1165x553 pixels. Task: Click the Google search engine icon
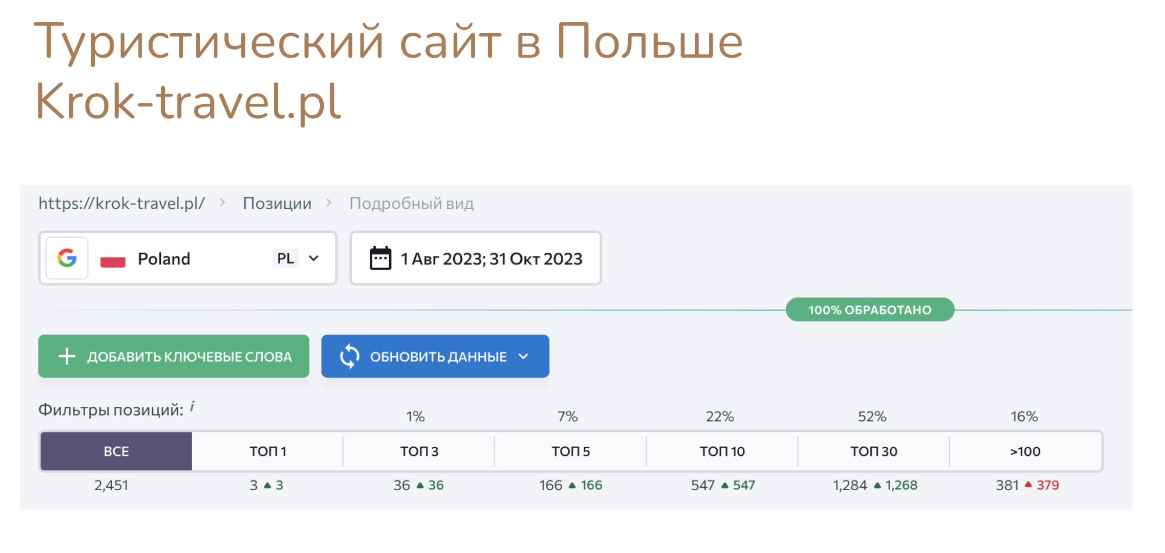point(67,258)
